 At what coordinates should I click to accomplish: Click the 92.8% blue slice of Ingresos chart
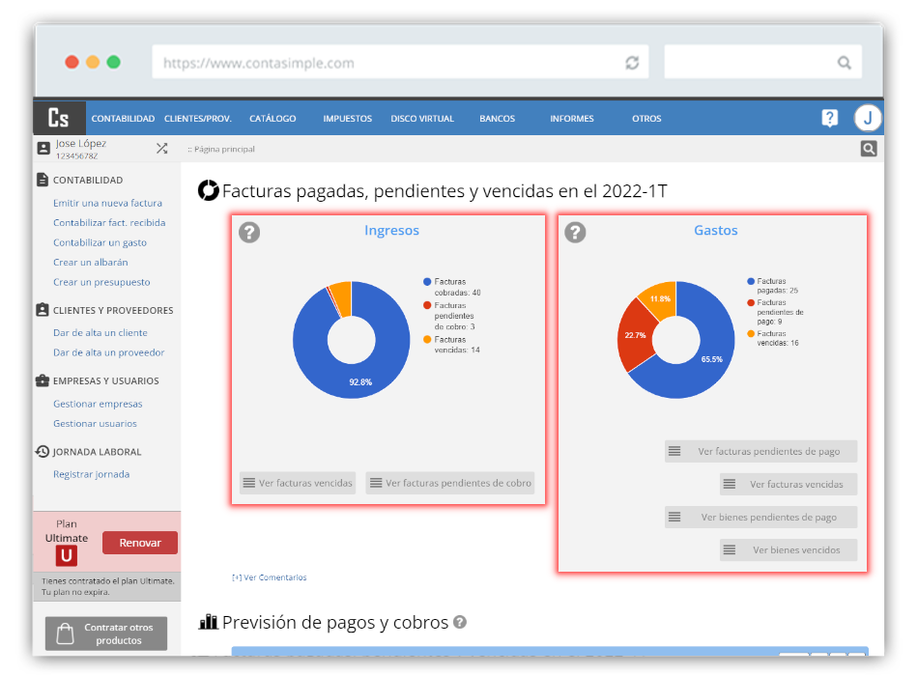click(360, 381)
